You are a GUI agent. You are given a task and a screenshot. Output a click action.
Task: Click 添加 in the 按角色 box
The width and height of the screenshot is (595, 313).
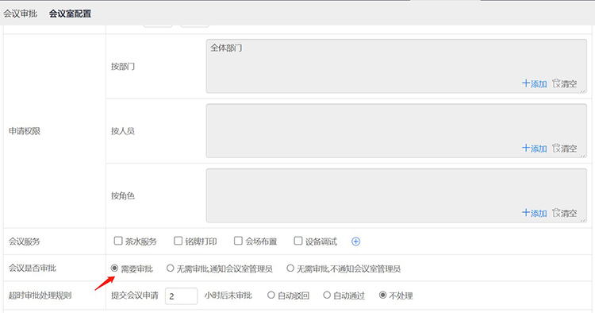coord(534,213)
